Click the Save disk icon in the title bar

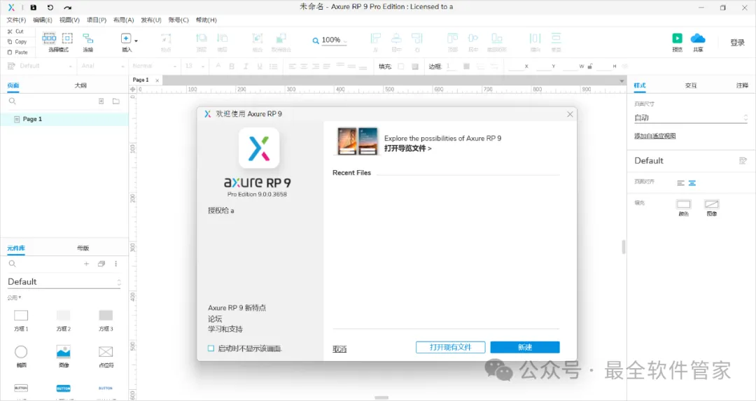pyautogui.click(x=34, y=7)
